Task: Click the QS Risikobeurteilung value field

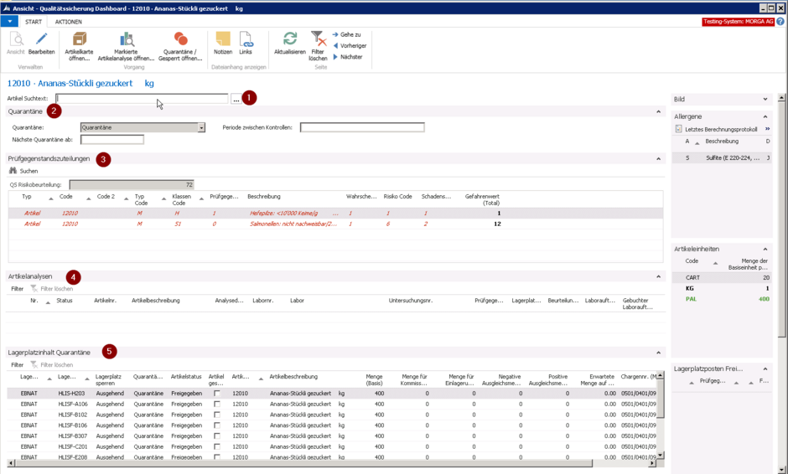Action: click(x=132, y=185)
